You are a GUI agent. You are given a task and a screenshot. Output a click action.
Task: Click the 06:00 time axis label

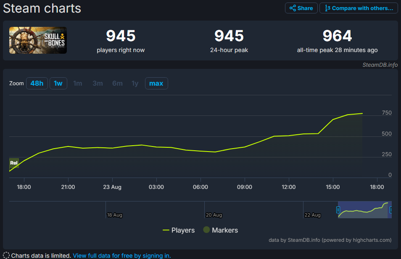200,187
